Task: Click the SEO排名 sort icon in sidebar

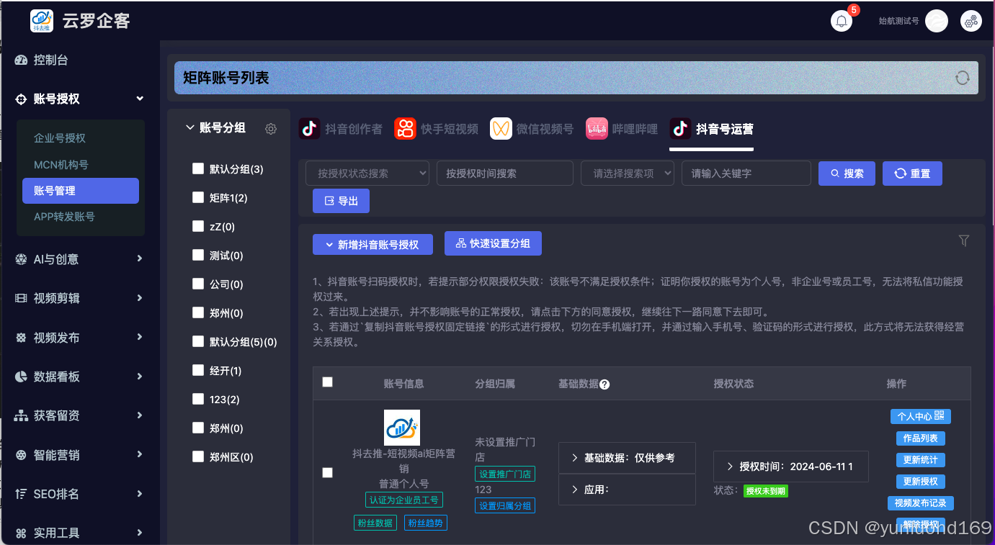Action: 21,494
